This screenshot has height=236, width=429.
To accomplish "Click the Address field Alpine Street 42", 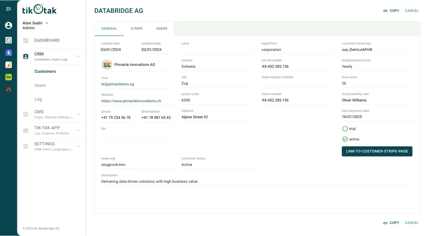I will (217, 115).
